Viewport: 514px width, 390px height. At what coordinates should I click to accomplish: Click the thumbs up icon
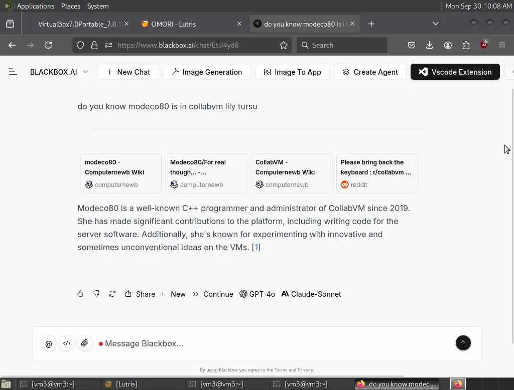coord(80,294)
